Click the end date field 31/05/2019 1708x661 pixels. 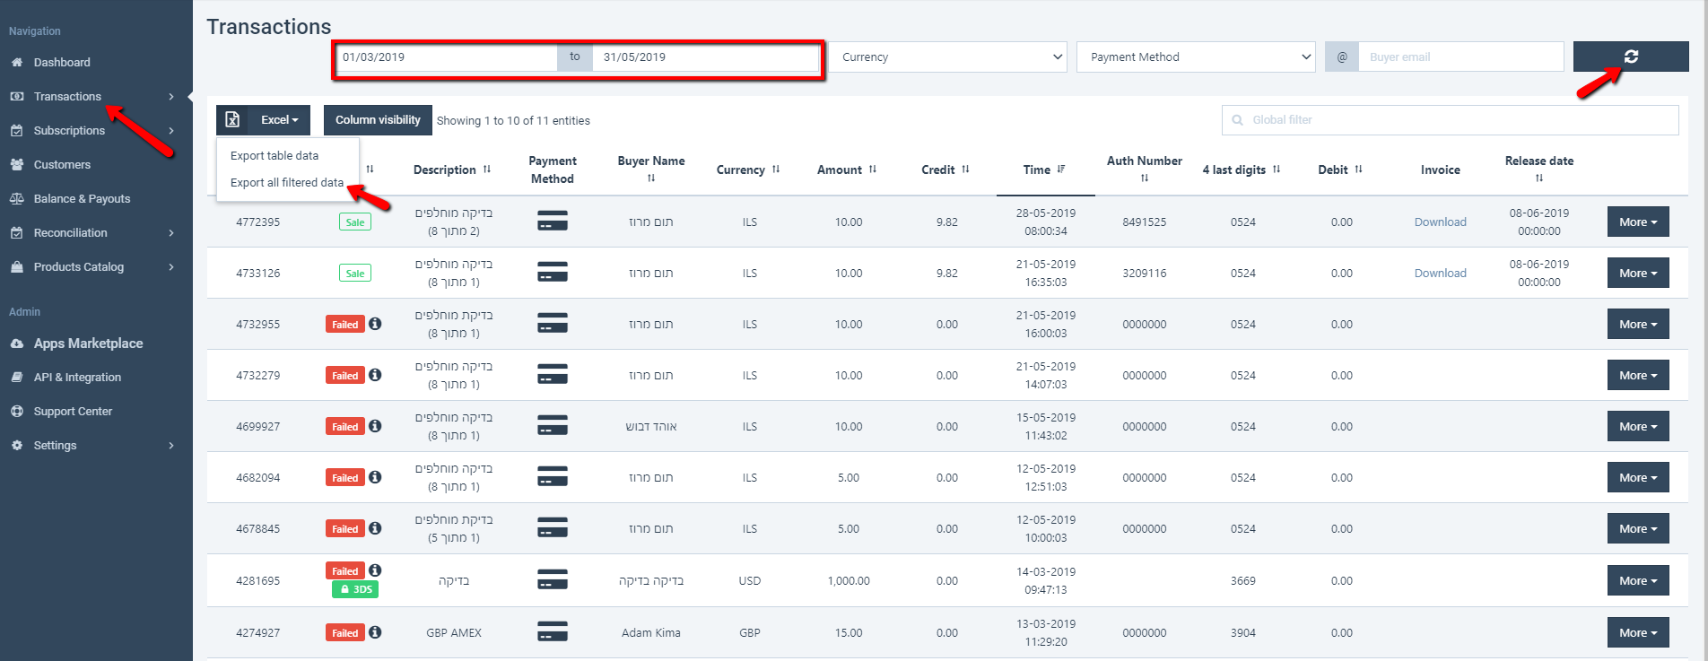[706, 57]
